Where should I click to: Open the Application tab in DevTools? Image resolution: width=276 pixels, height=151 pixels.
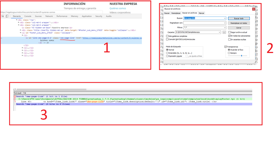[x=87, y=16]
